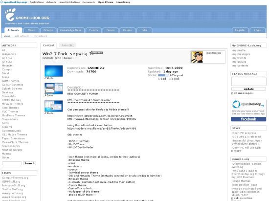Click the GNOME foot logo
The height and width of the screenshot is (201, 269).
click(x=10, y=15)
